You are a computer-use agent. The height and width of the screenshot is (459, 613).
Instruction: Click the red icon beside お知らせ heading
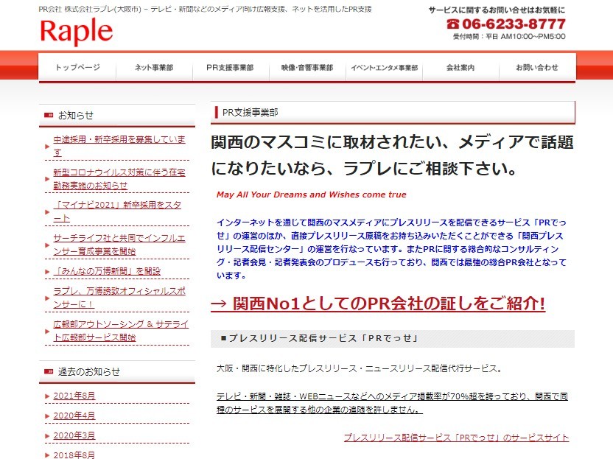49,115
